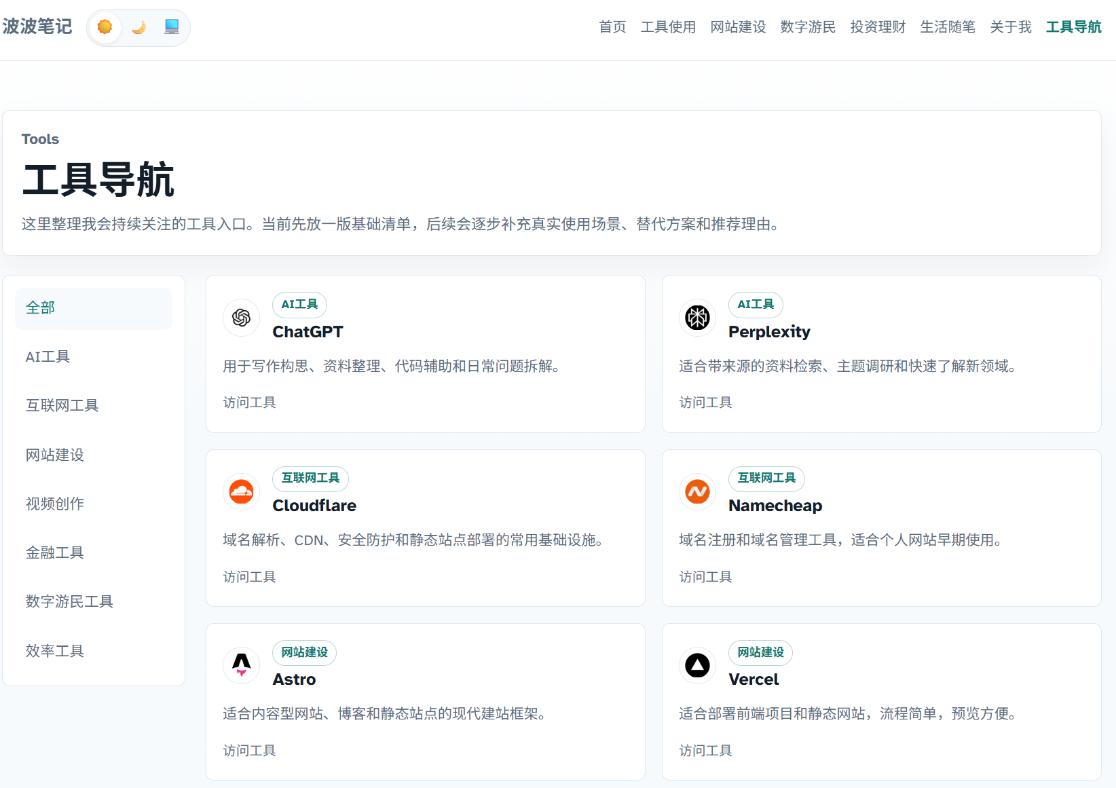Click 访问工具 under Astro
1116x788 pixels.
point(249,751)
